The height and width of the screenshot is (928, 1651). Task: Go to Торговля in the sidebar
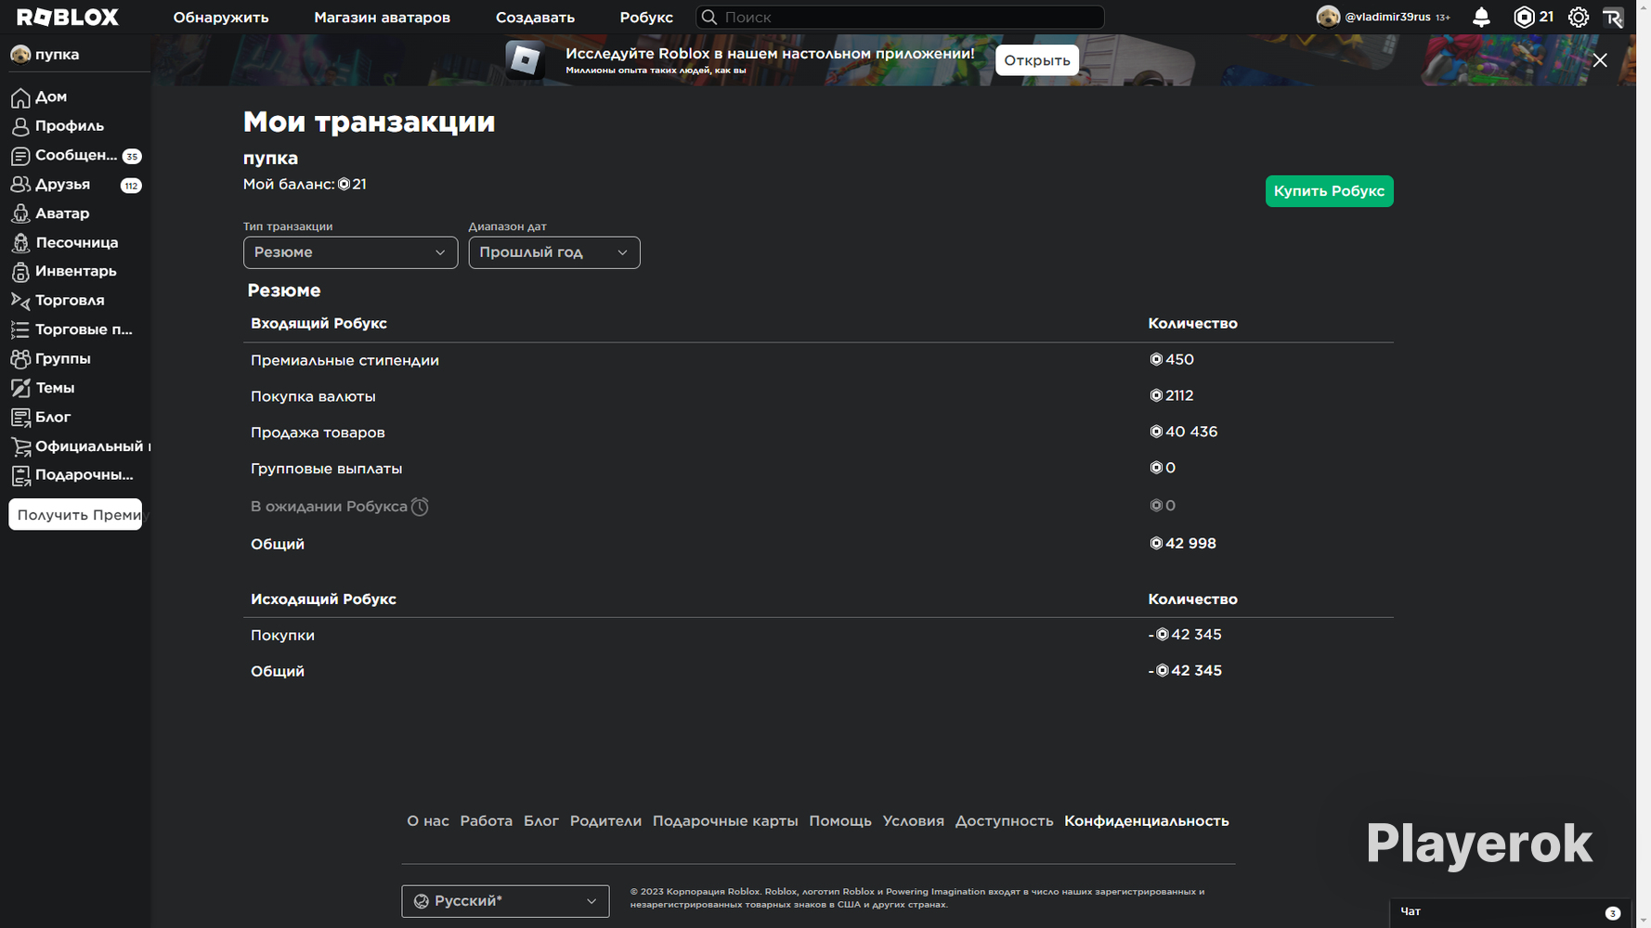(69, 301)
